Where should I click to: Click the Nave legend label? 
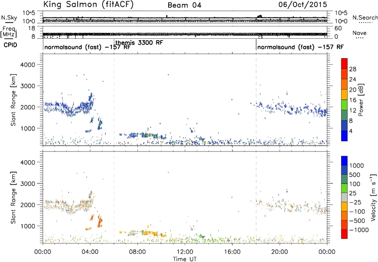point(359,33)
